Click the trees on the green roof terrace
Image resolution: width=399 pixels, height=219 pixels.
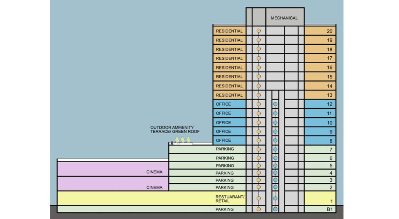pyautogui.click(x=182, y=140)
